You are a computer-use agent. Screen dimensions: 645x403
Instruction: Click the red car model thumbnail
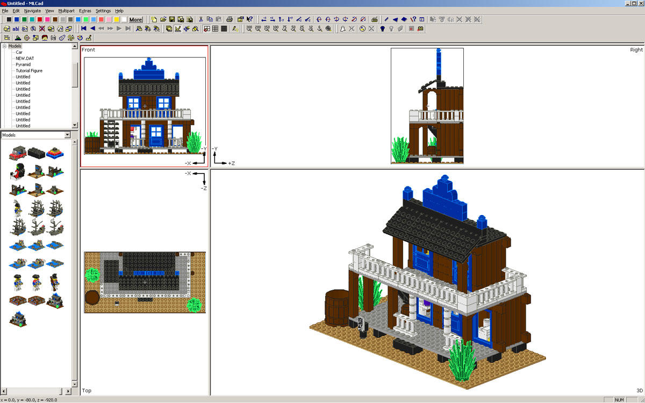pos(18,153)
